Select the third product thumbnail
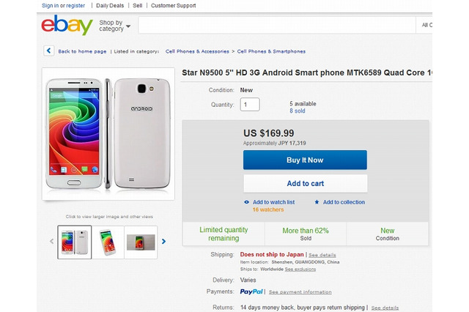 coord(140,242)
